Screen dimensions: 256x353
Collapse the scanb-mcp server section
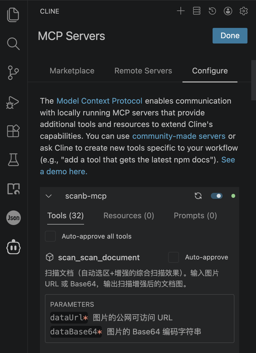[49, 196]
